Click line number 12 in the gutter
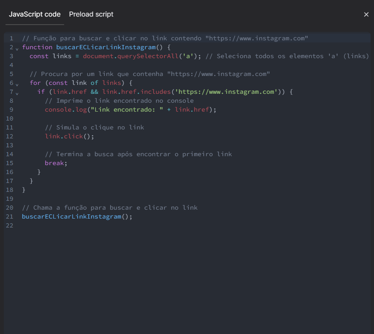The height and width of the screenshot is (334, 374). [10, 136]
